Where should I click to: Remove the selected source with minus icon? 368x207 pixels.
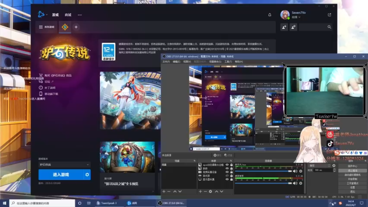tap(205, 191)
